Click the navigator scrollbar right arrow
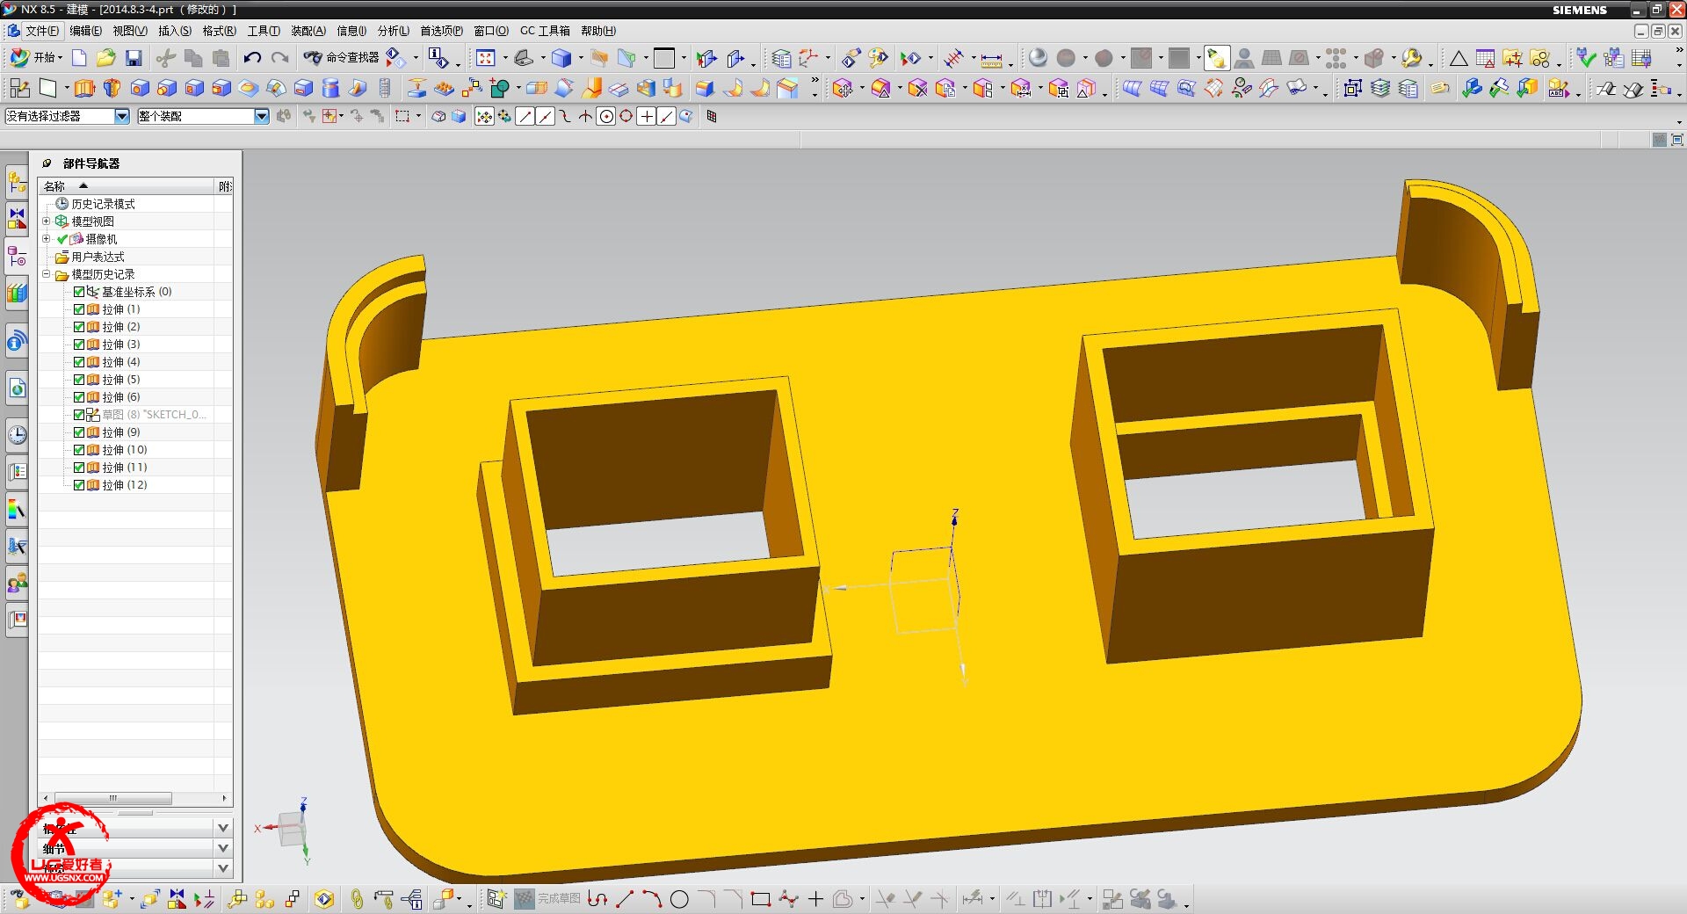The width and height of the screenshot is (1687, 914). click(225, 798)
